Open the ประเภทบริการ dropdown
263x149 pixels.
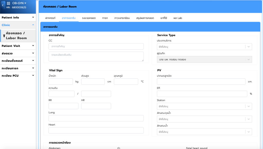[x=204, y=47]
